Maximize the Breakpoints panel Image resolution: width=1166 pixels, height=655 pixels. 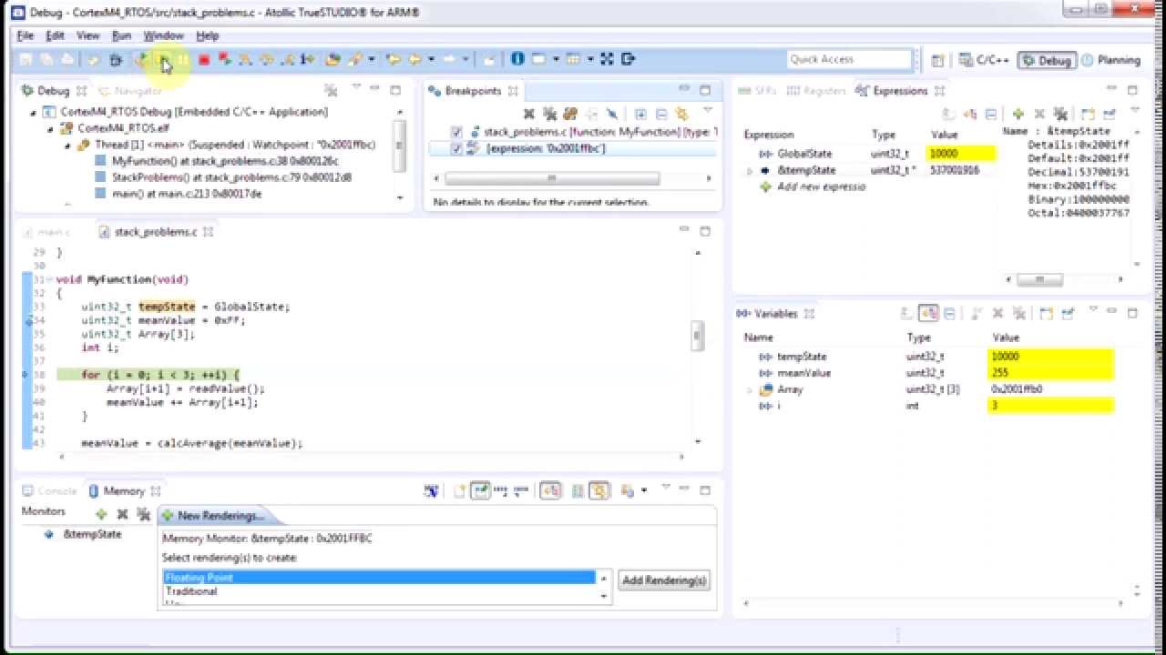(x=705, y=90)
